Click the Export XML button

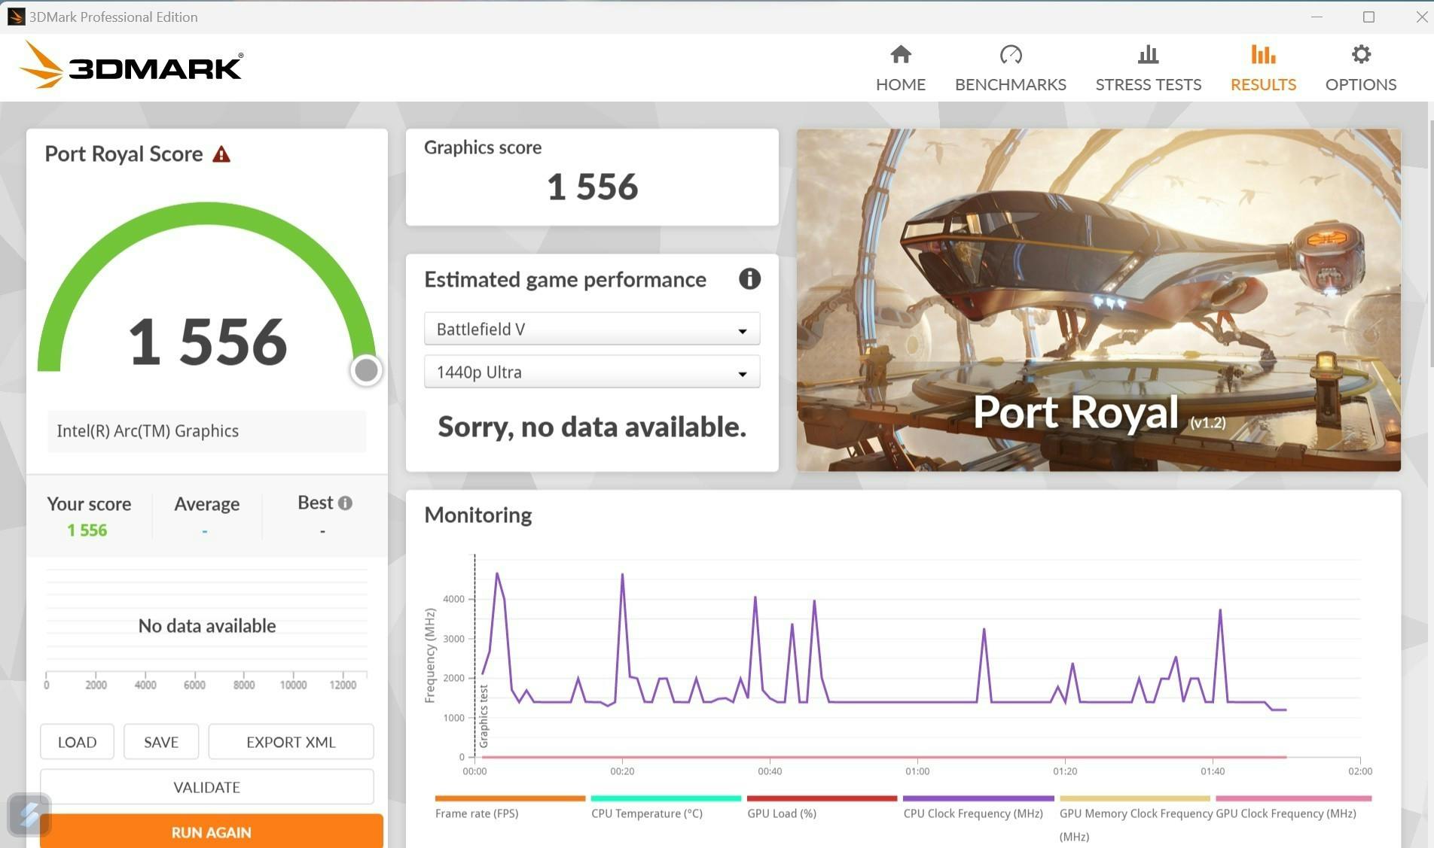pos(291,742)
